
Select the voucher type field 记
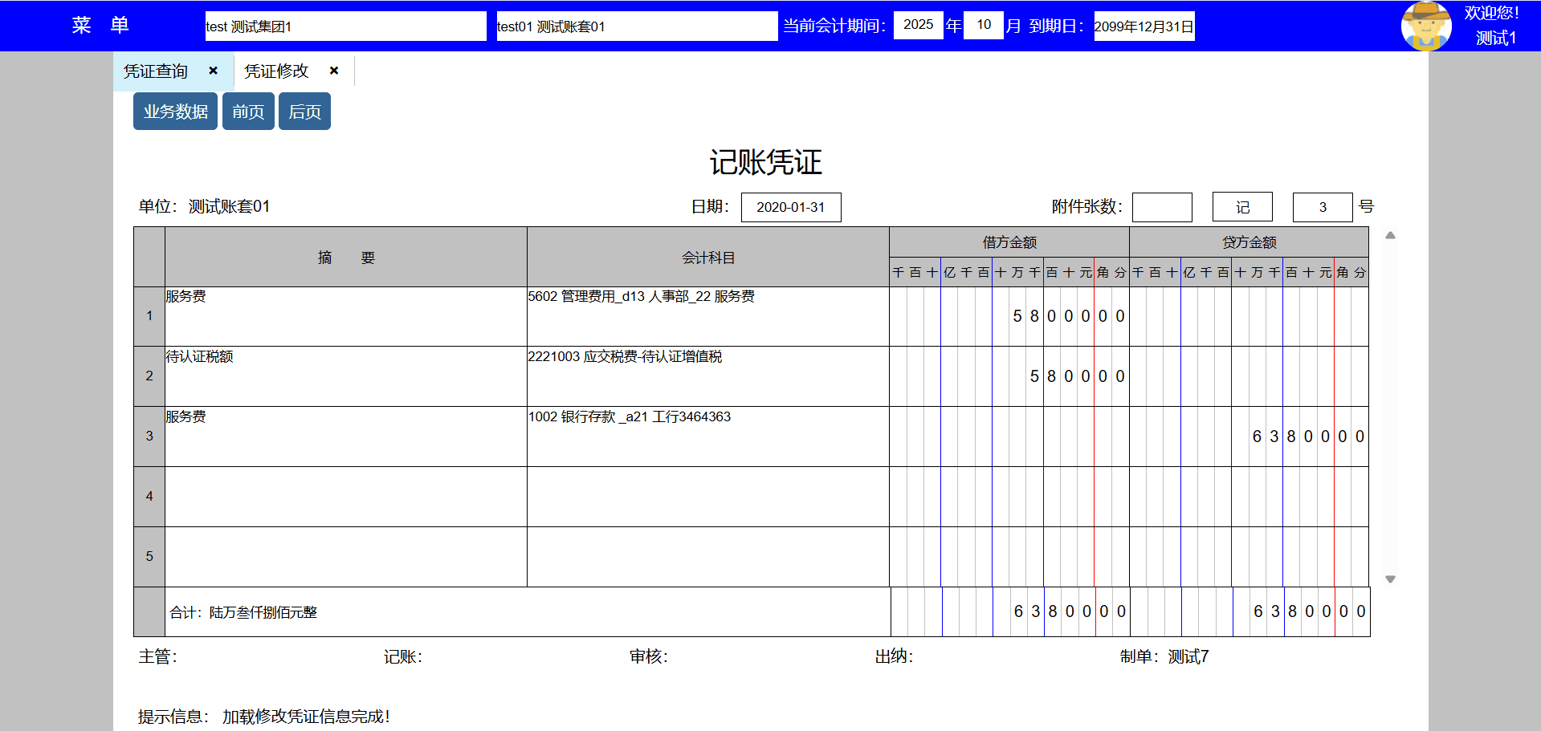point(1241,207)
